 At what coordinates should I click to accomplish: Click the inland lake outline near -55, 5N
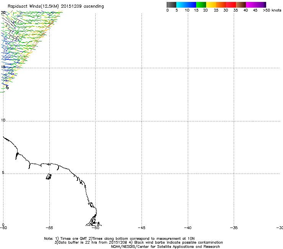pos(49,177)
